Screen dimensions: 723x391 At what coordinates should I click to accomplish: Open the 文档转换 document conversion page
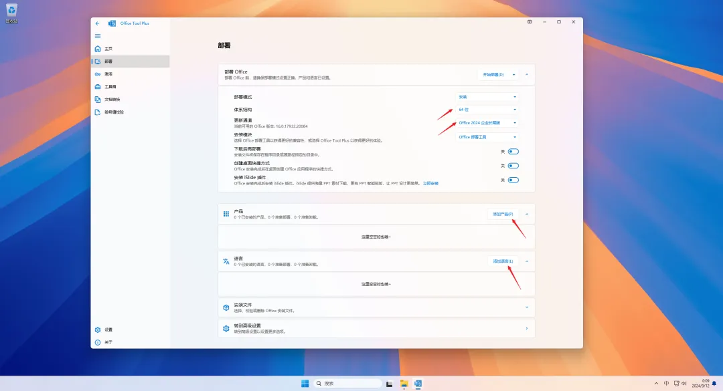tap(110, 100)
